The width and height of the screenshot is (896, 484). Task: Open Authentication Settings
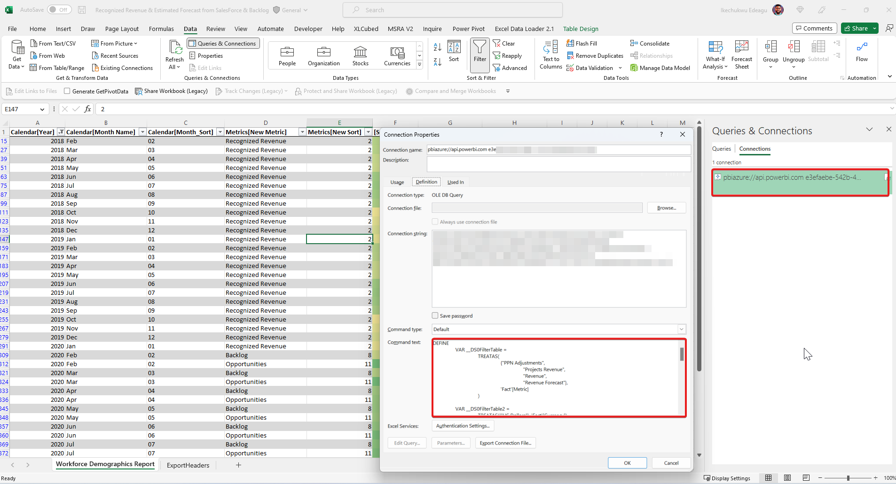pyautogui.click(x=463, y=426)
